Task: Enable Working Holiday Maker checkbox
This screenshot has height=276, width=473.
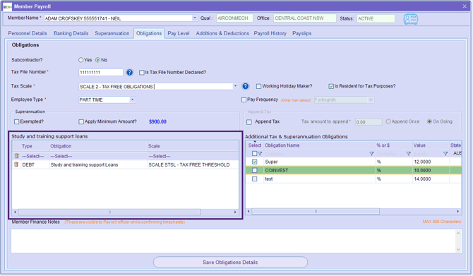Action: (x=258, y=86)
